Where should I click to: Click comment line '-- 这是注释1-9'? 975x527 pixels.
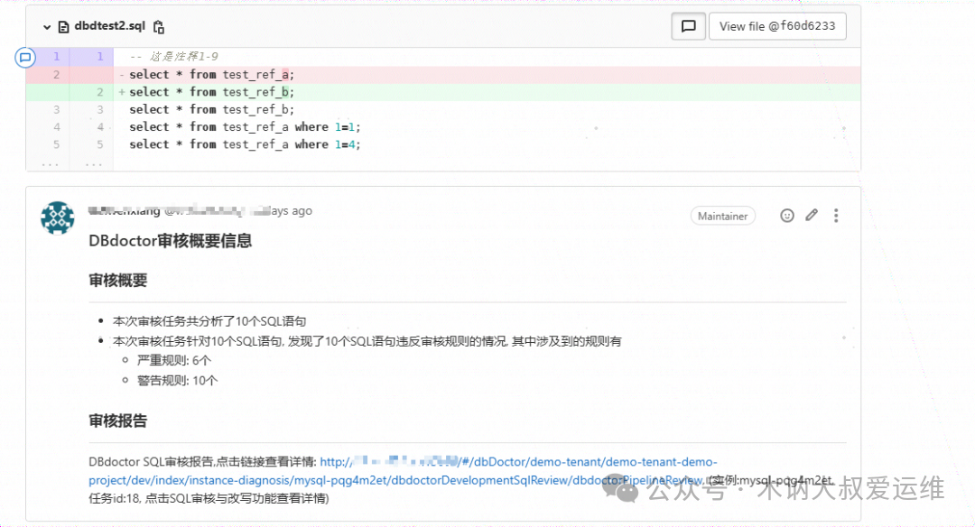coord(174,57)
